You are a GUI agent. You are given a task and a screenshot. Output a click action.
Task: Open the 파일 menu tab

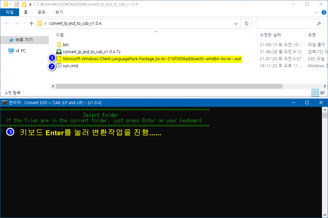click(x=10, y=12)
